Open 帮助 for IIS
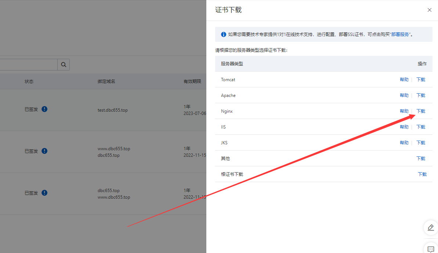 (x=404, y=127)
